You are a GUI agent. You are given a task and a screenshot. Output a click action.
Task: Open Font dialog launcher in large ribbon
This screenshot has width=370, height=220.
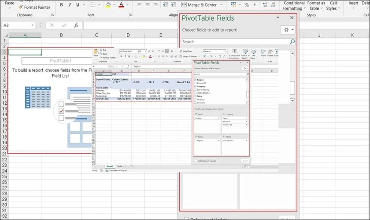(130, 15)
